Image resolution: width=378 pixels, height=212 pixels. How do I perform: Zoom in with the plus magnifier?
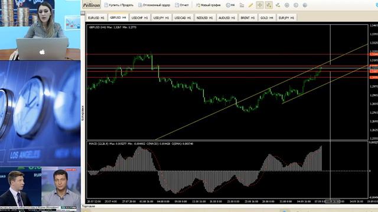[x=287, y=5]
